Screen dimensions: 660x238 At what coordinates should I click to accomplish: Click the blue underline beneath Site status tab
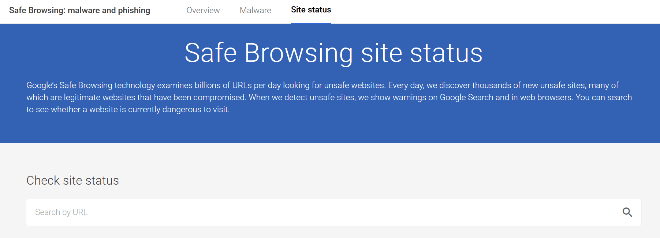(311, 23)
